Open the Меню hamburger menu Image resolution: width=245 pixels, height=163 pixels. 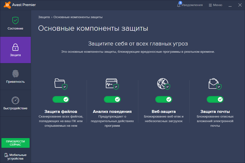[x=215, y=5]
